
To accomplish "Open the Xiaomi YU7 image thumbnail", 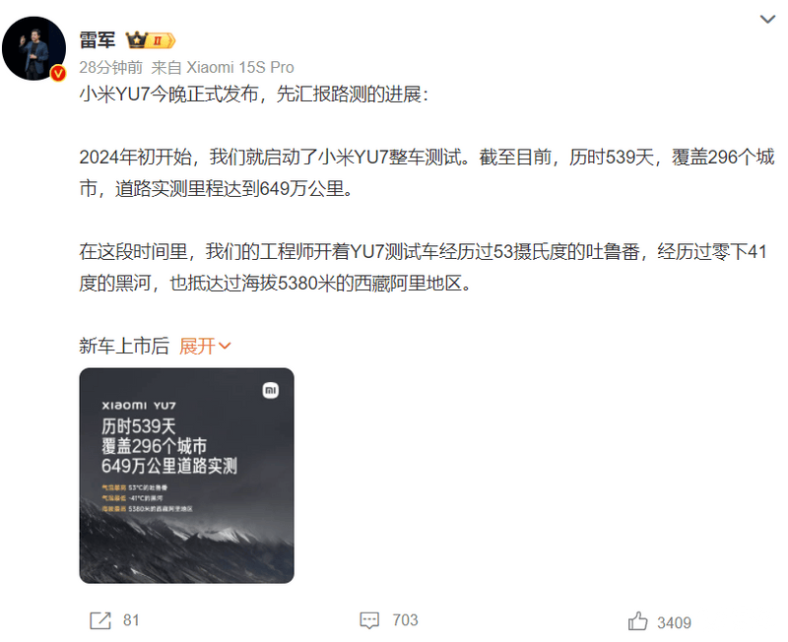I will coord(186,476).
